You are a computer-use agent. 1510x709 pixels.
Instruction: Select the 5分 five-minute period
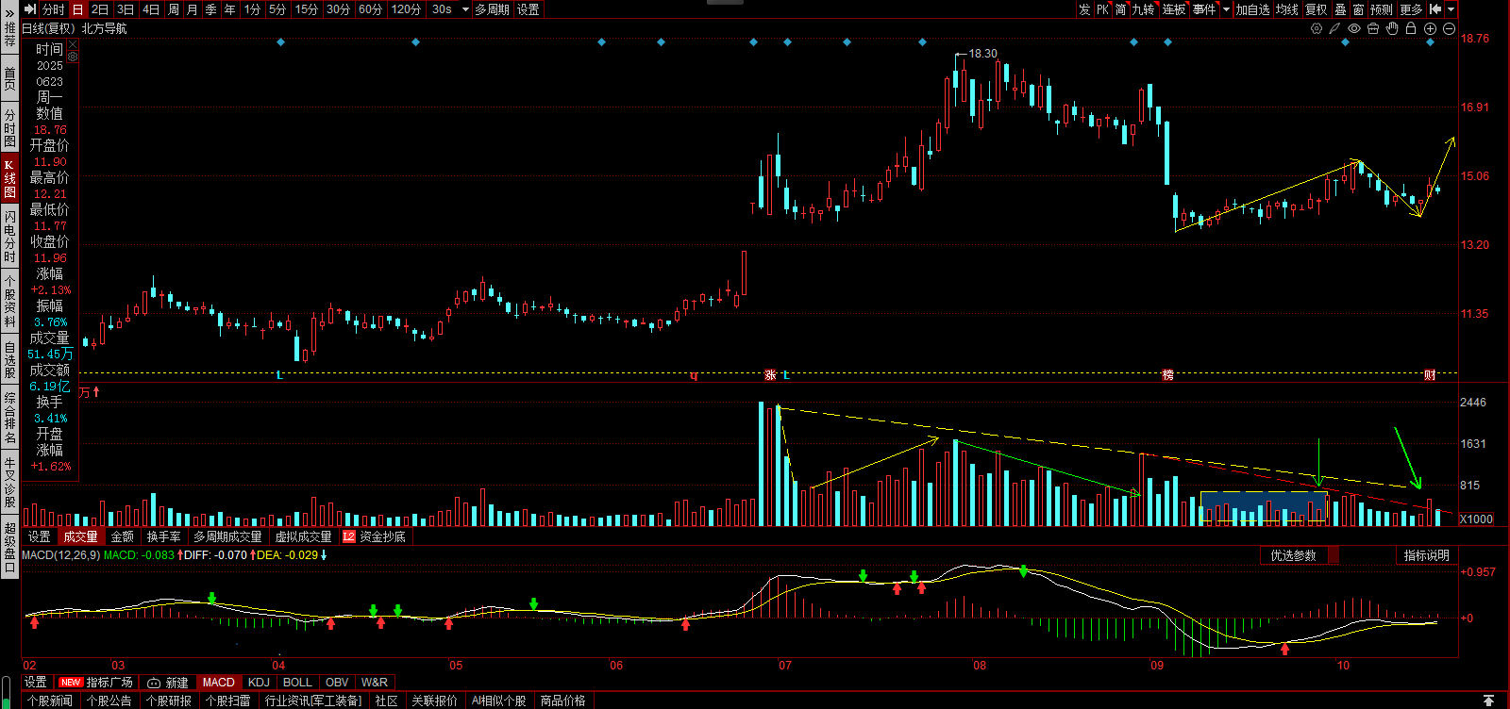[277, 9]
